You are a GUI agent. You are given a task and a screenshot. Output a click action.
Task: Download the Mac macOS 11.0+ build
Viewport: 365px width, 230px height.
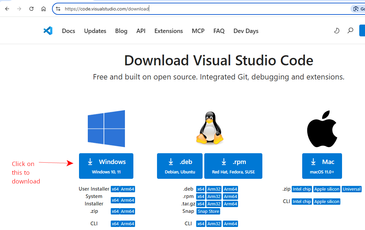click(x=322, y=166)
